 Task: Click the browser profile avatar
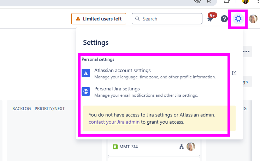[x=246, y=1]
